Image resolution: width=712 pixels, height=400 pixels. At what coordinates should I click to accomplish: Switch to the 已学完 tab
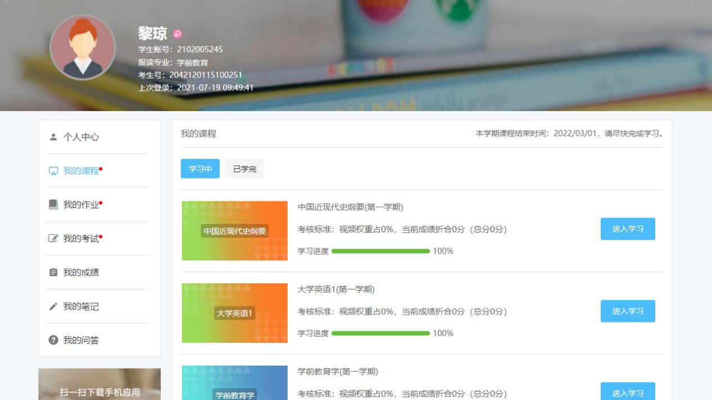pos(244,169)
